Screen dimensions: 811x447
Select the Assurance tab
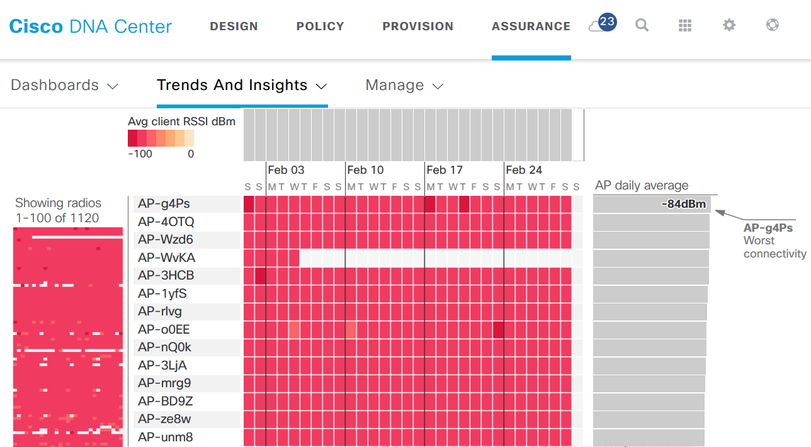click(531, 26)
